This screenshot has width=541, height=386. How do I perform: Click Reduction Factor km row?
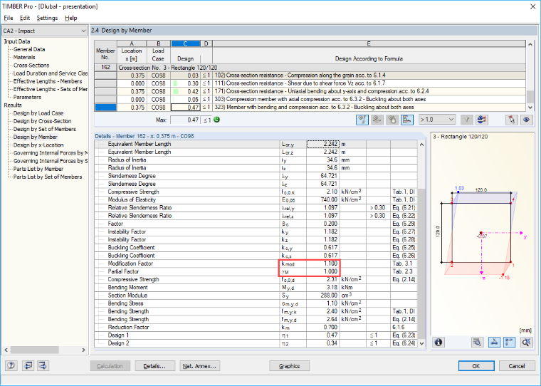coord(256,327)
